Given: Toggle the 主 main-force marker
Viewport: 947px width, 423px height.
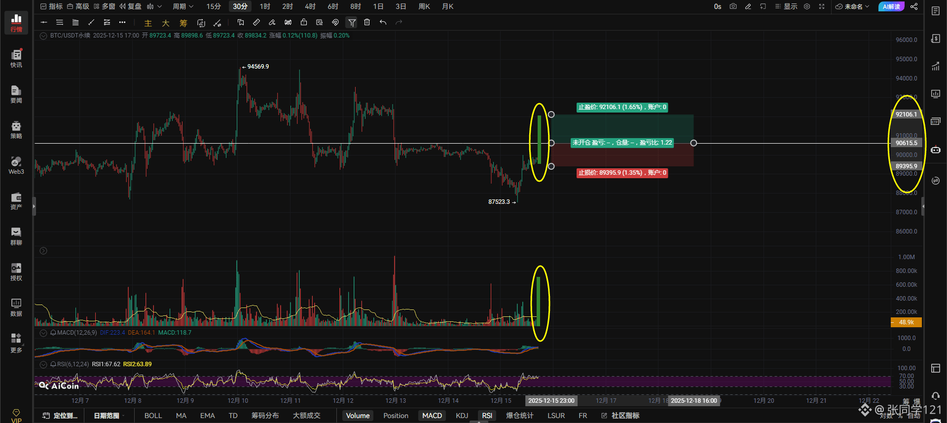Looking at the screenshot, I should 148,23.
